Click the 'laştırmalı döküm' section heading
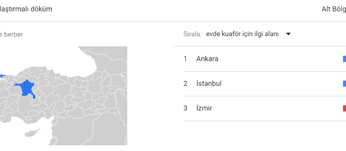346x151 pixels. tap(26, 9)
